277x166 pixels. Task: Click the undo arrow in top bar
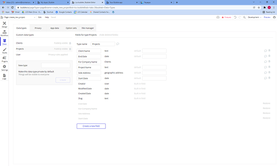click(235, 17)
